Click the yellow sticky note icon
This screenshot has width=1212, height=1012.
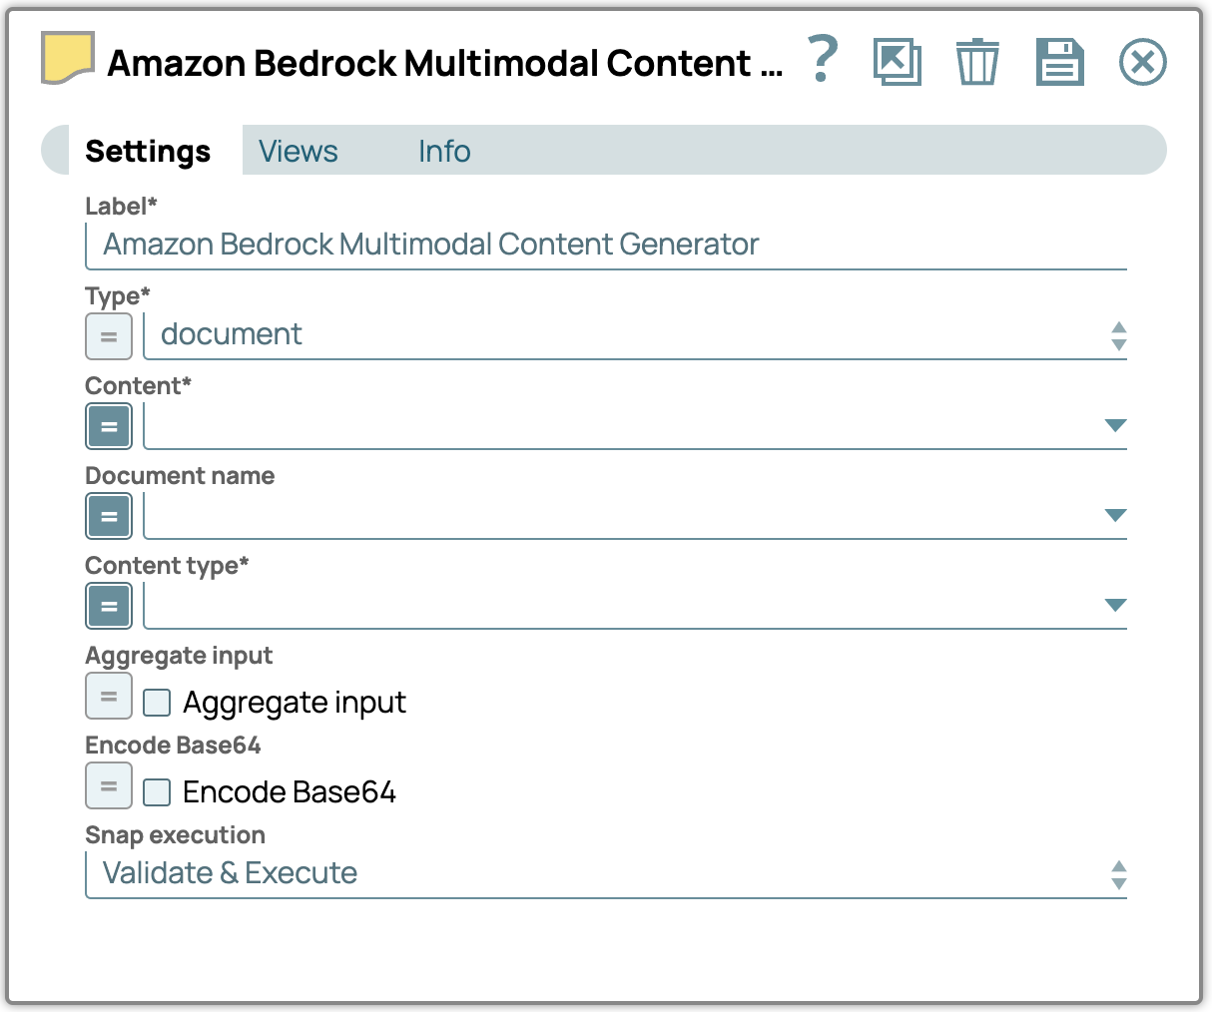[x=67, y=58]
